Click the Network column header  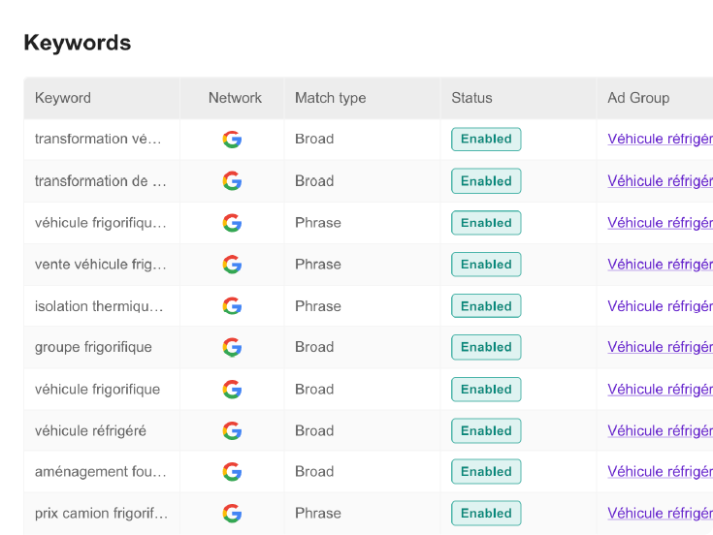235,98
